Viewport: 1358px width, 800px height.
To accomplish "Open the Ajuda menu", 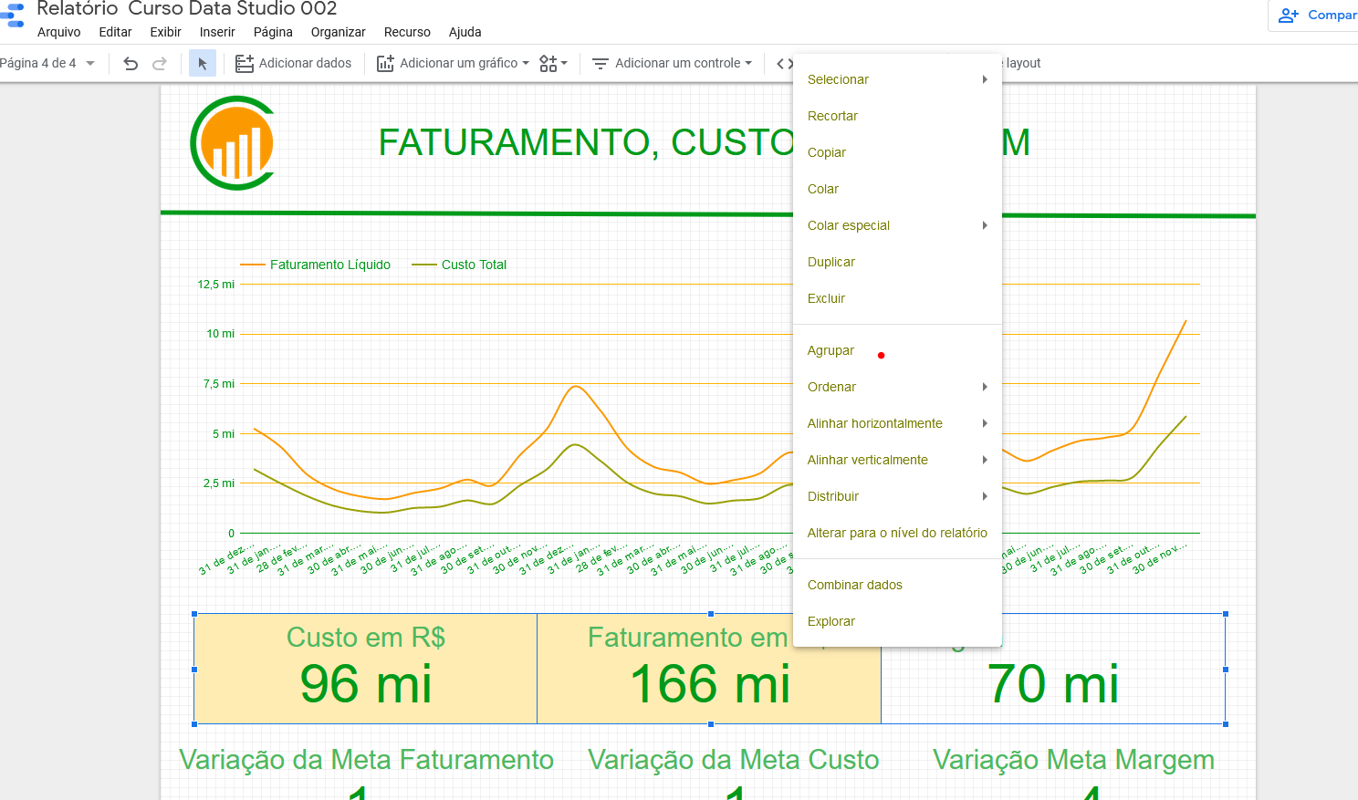I will [465, 32].
